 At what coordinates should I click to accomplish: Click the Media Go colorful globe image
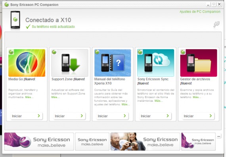click(27, 63)
